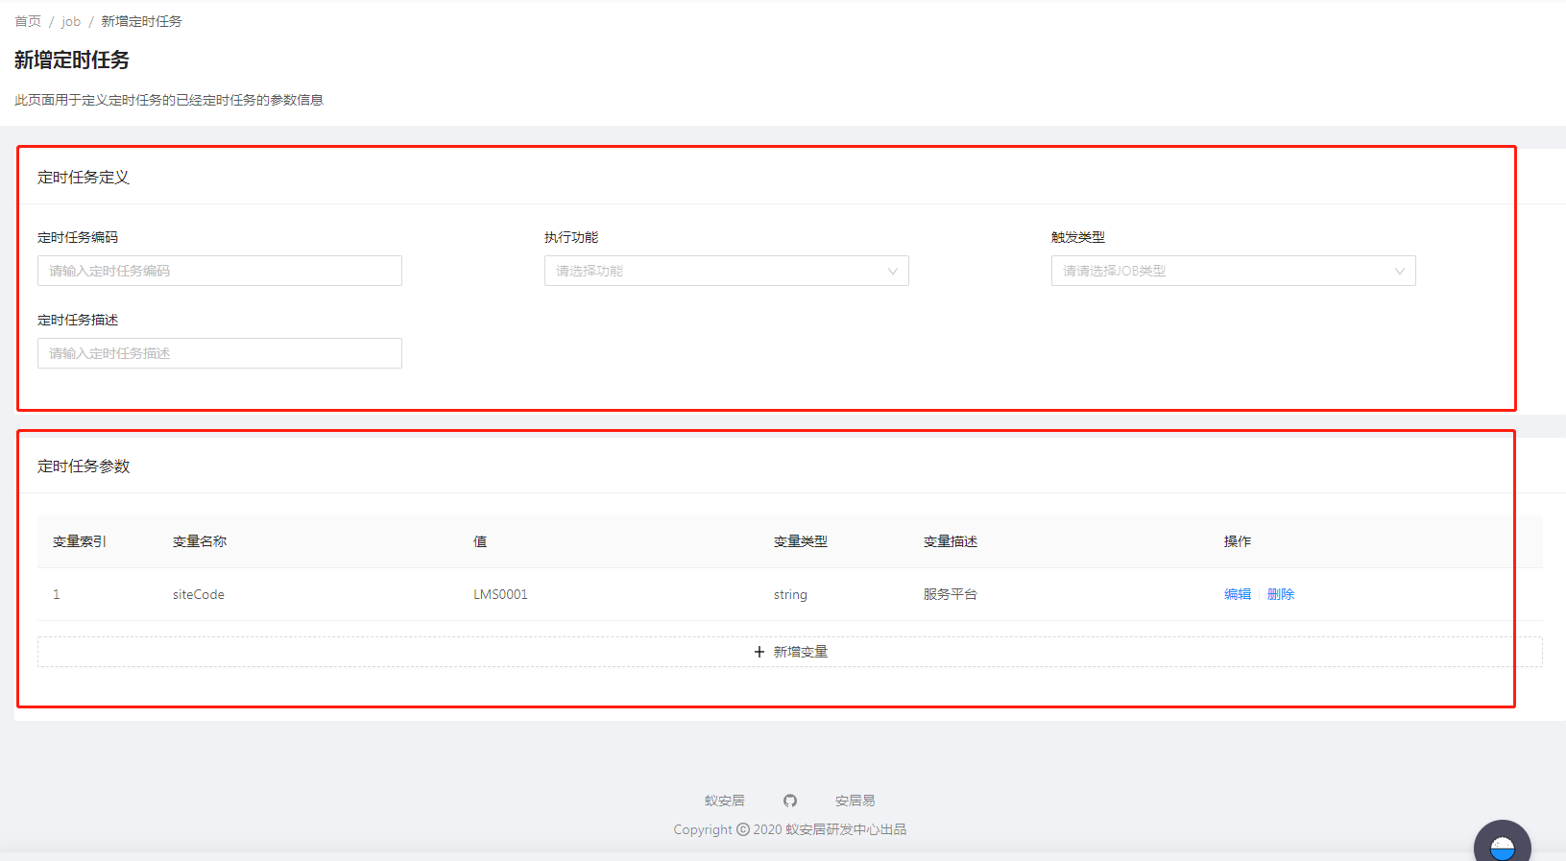Click the 定时任务定义 section title
The width and height of the screenshot is (1566, 861).
point(84,178)
